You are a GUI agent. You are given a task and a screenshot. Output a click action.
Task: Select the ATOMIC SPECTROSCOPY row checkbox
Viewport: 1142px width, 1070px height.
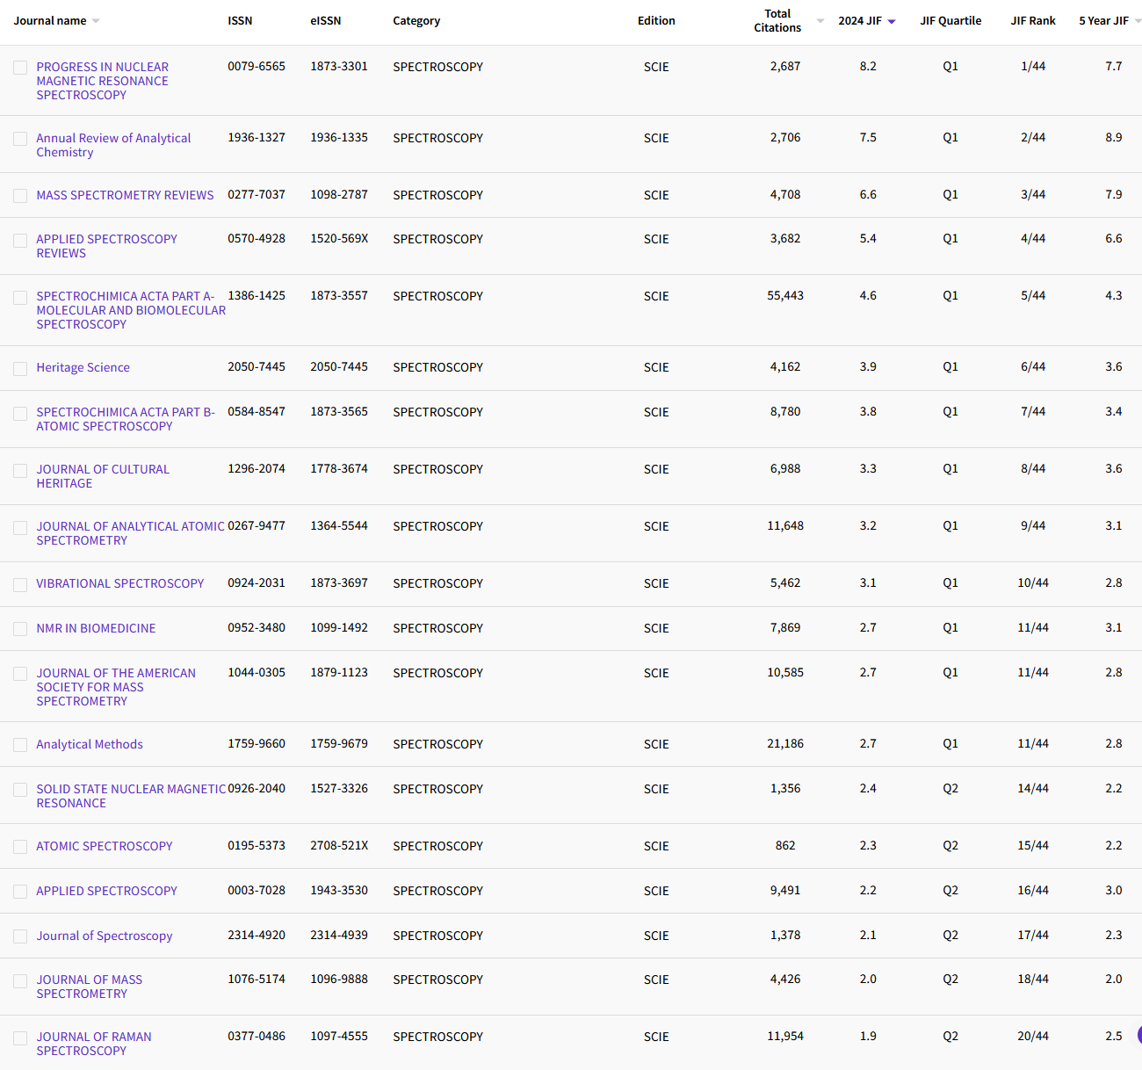[20, 846]
